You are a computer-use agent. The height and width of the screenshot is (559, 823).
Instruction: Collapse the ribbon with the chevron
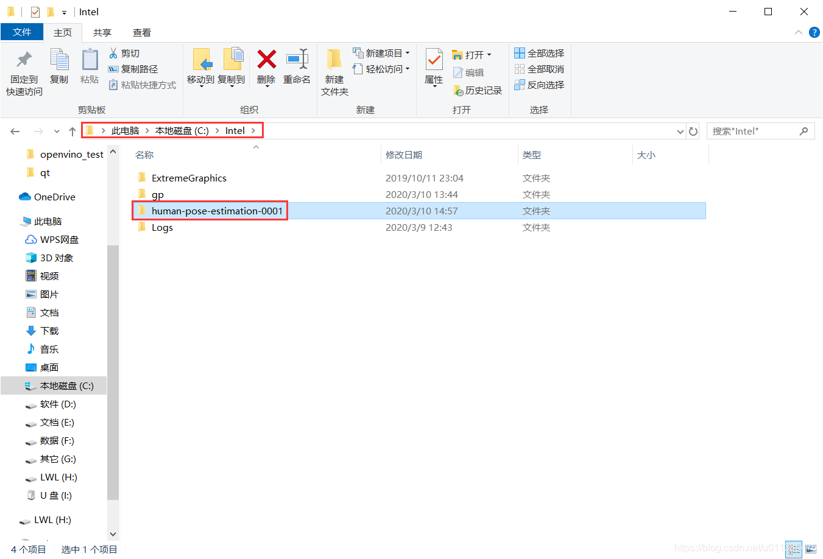point(798,32)
